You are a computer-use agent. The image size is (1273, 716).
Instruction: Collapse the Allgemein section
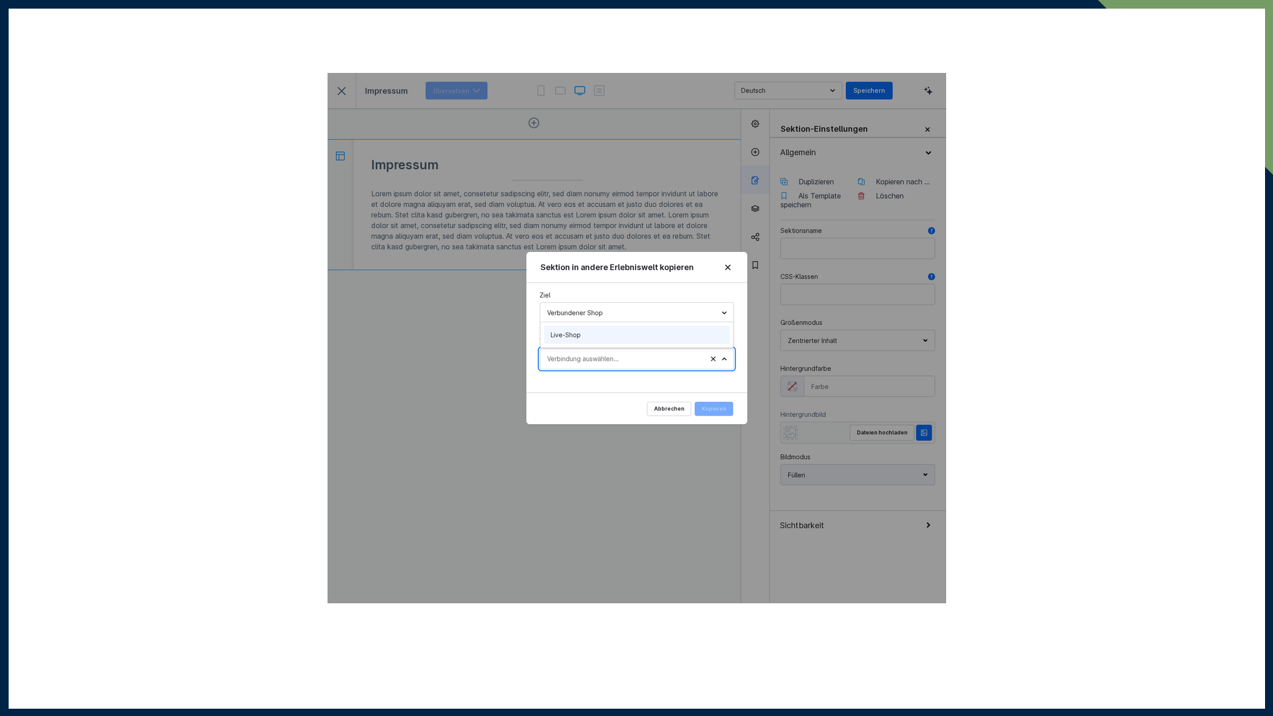coord(857,153)
